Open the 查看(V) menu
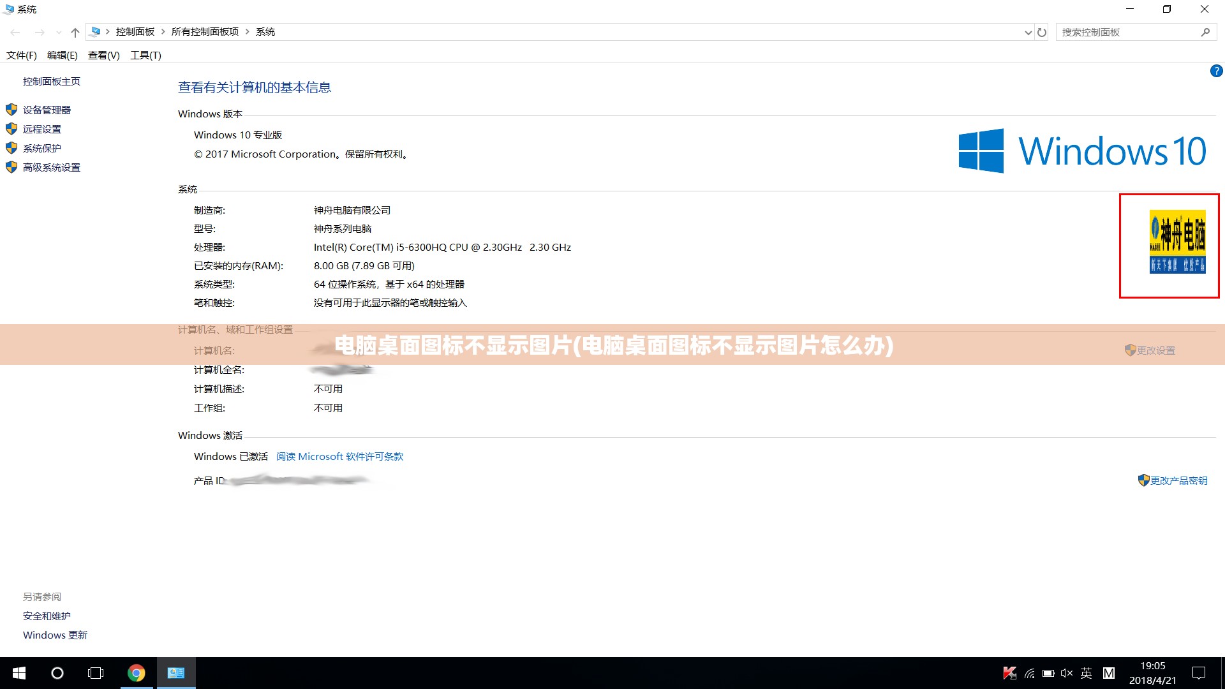The height and width of the screenshot is (689, 1225). click(x=104, y=56)
